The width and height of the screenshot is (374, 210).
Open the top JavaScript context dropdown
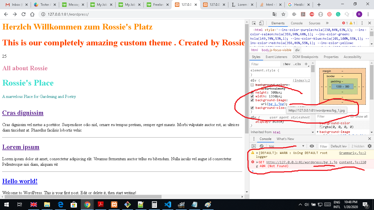tap(286, 146)
